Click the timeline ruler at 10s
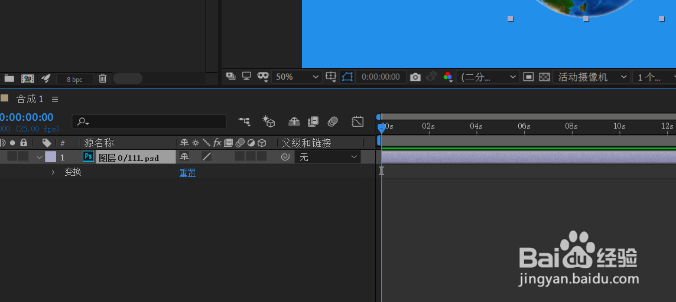This screenshot has height=302, width=676. tap(619, 126)
